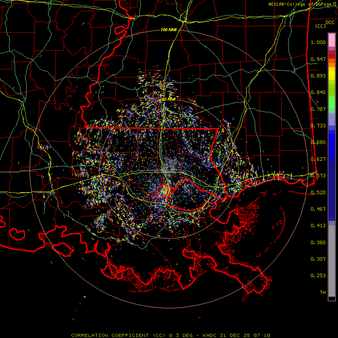Viewport: 338px width, 338px height.
Task: Select the 0.627 scale value
Action: point(318,159)
